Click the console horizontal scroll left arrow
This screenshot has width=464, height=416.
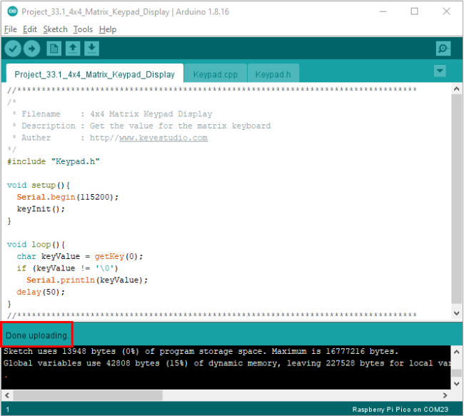click(x=7, y=395)
